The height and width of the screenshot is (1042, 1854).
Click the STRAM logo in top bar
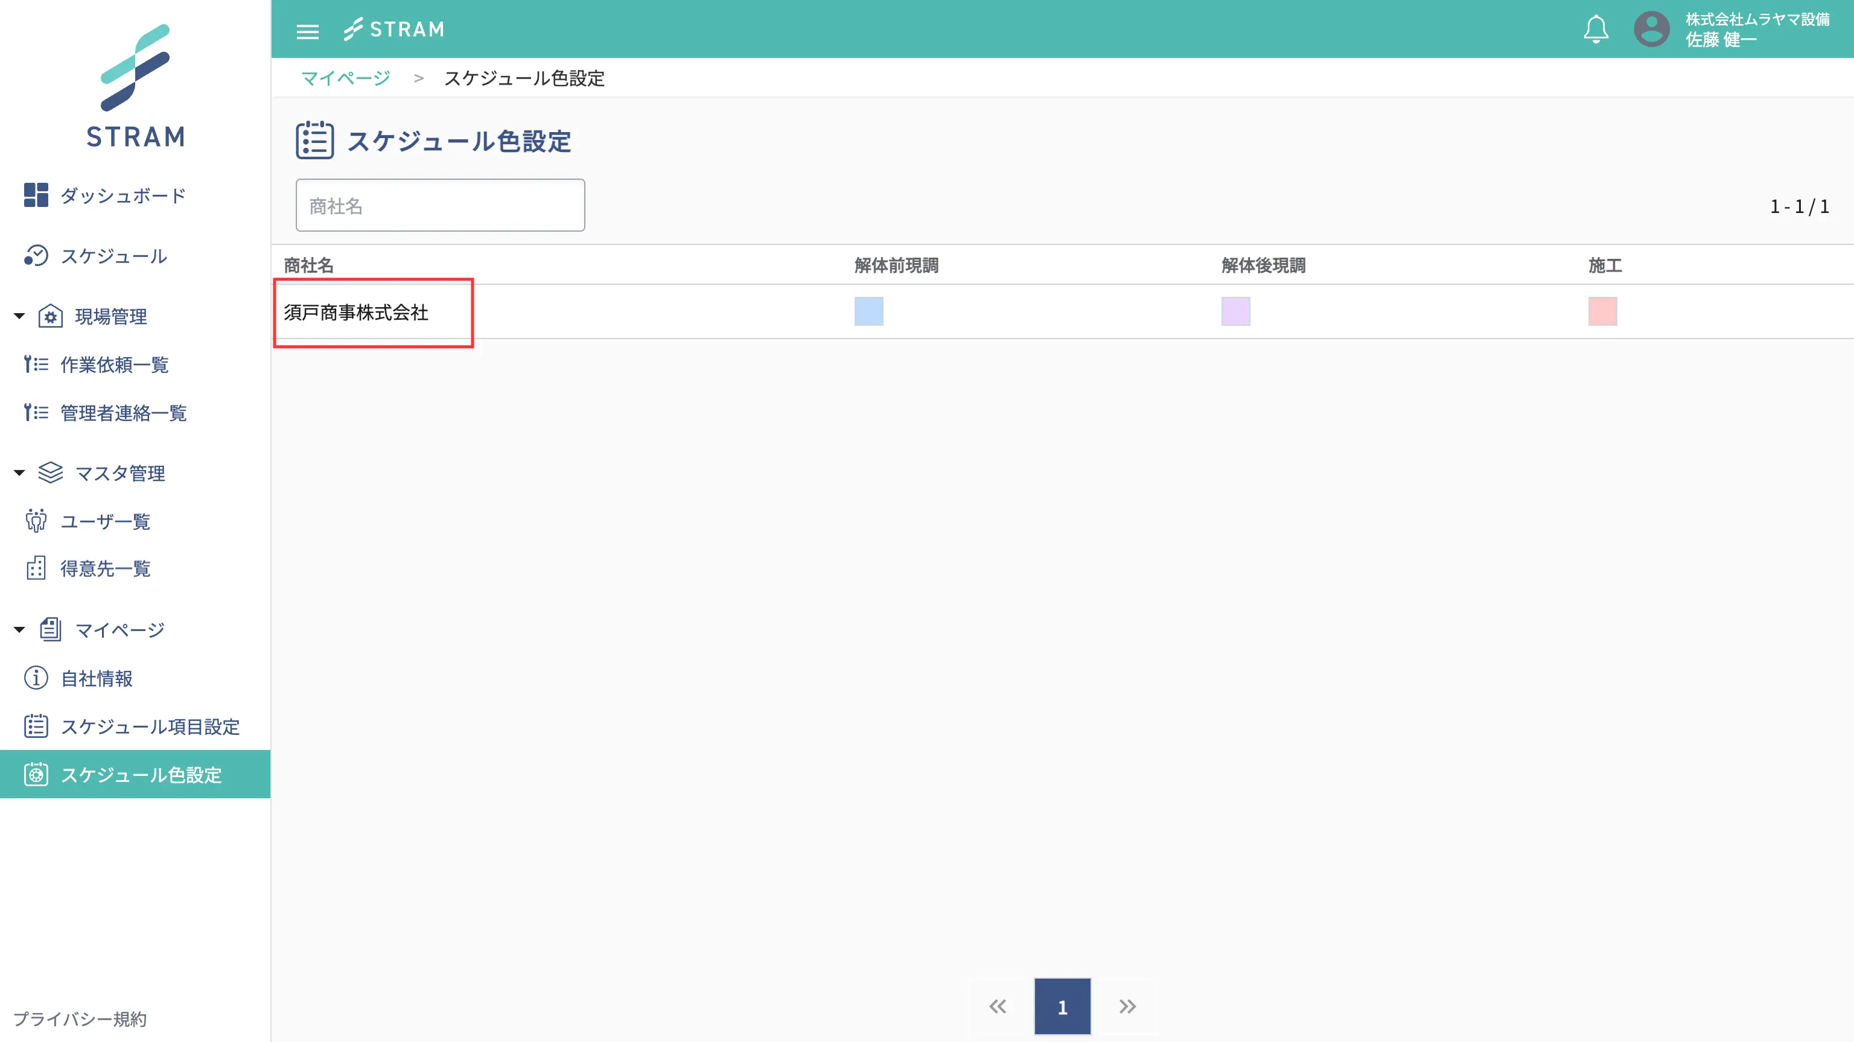(393, 30)
